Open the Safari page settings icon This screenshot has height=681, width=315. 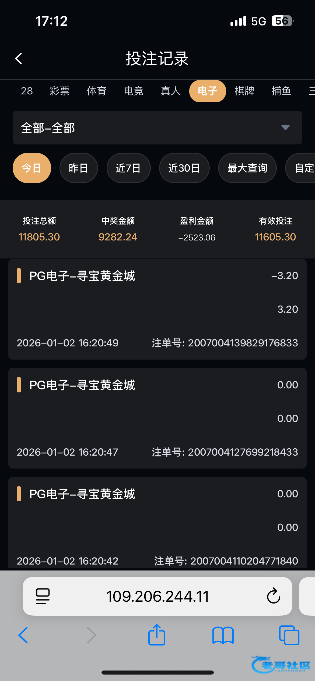(43, 596)
